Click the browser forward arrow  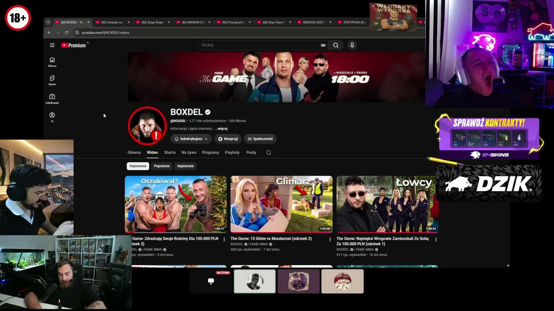[x=58, y=32]
